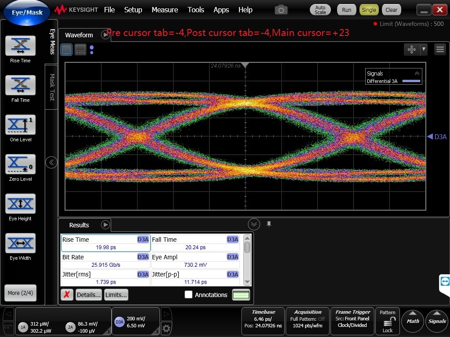Click the red X delete results button
450x337 pixels.
(66, 295)
